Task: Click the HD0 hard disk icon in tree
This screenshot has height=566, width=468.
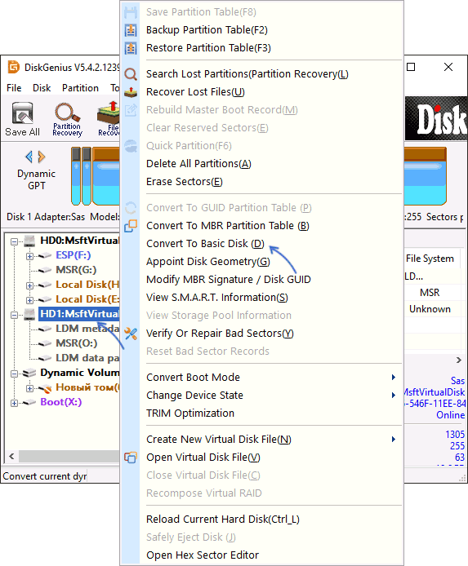Action: [x=29, y=241]
